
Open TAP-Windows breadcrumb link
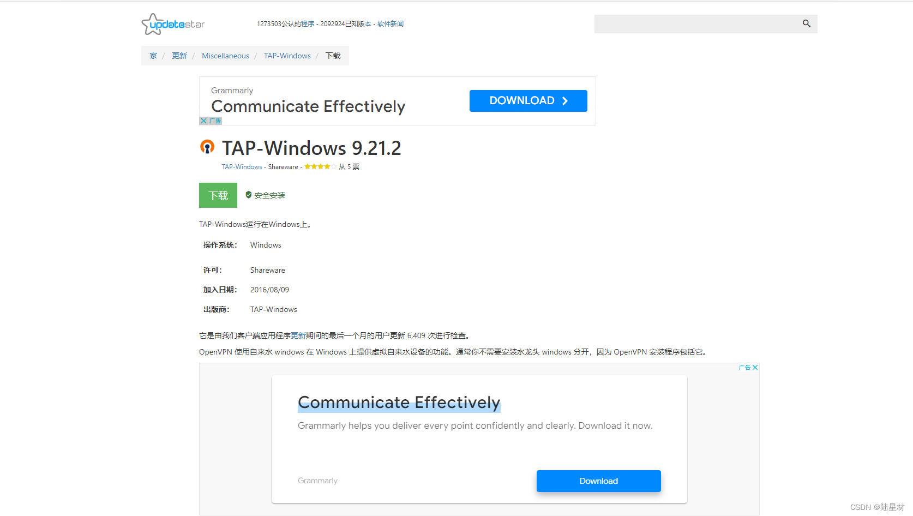click(x=287, y=56)
